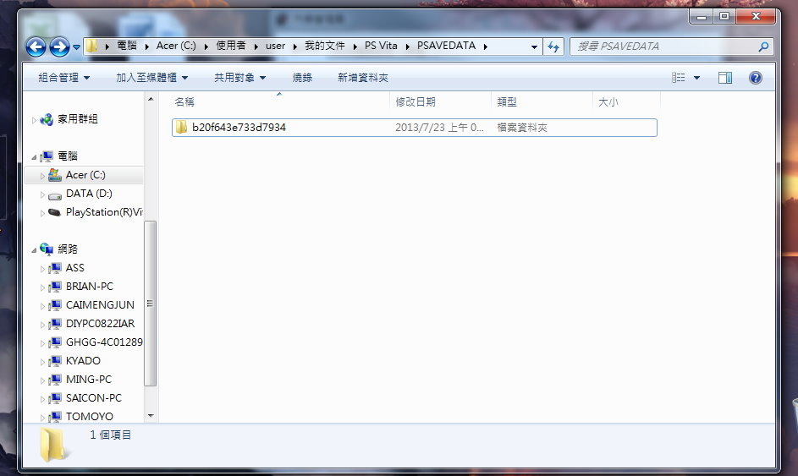Image resolution: width=798 pixels, height=476 pixels.
Task: Select the b20f643e733d7934 folder name
Action: [x=239, y=128]
